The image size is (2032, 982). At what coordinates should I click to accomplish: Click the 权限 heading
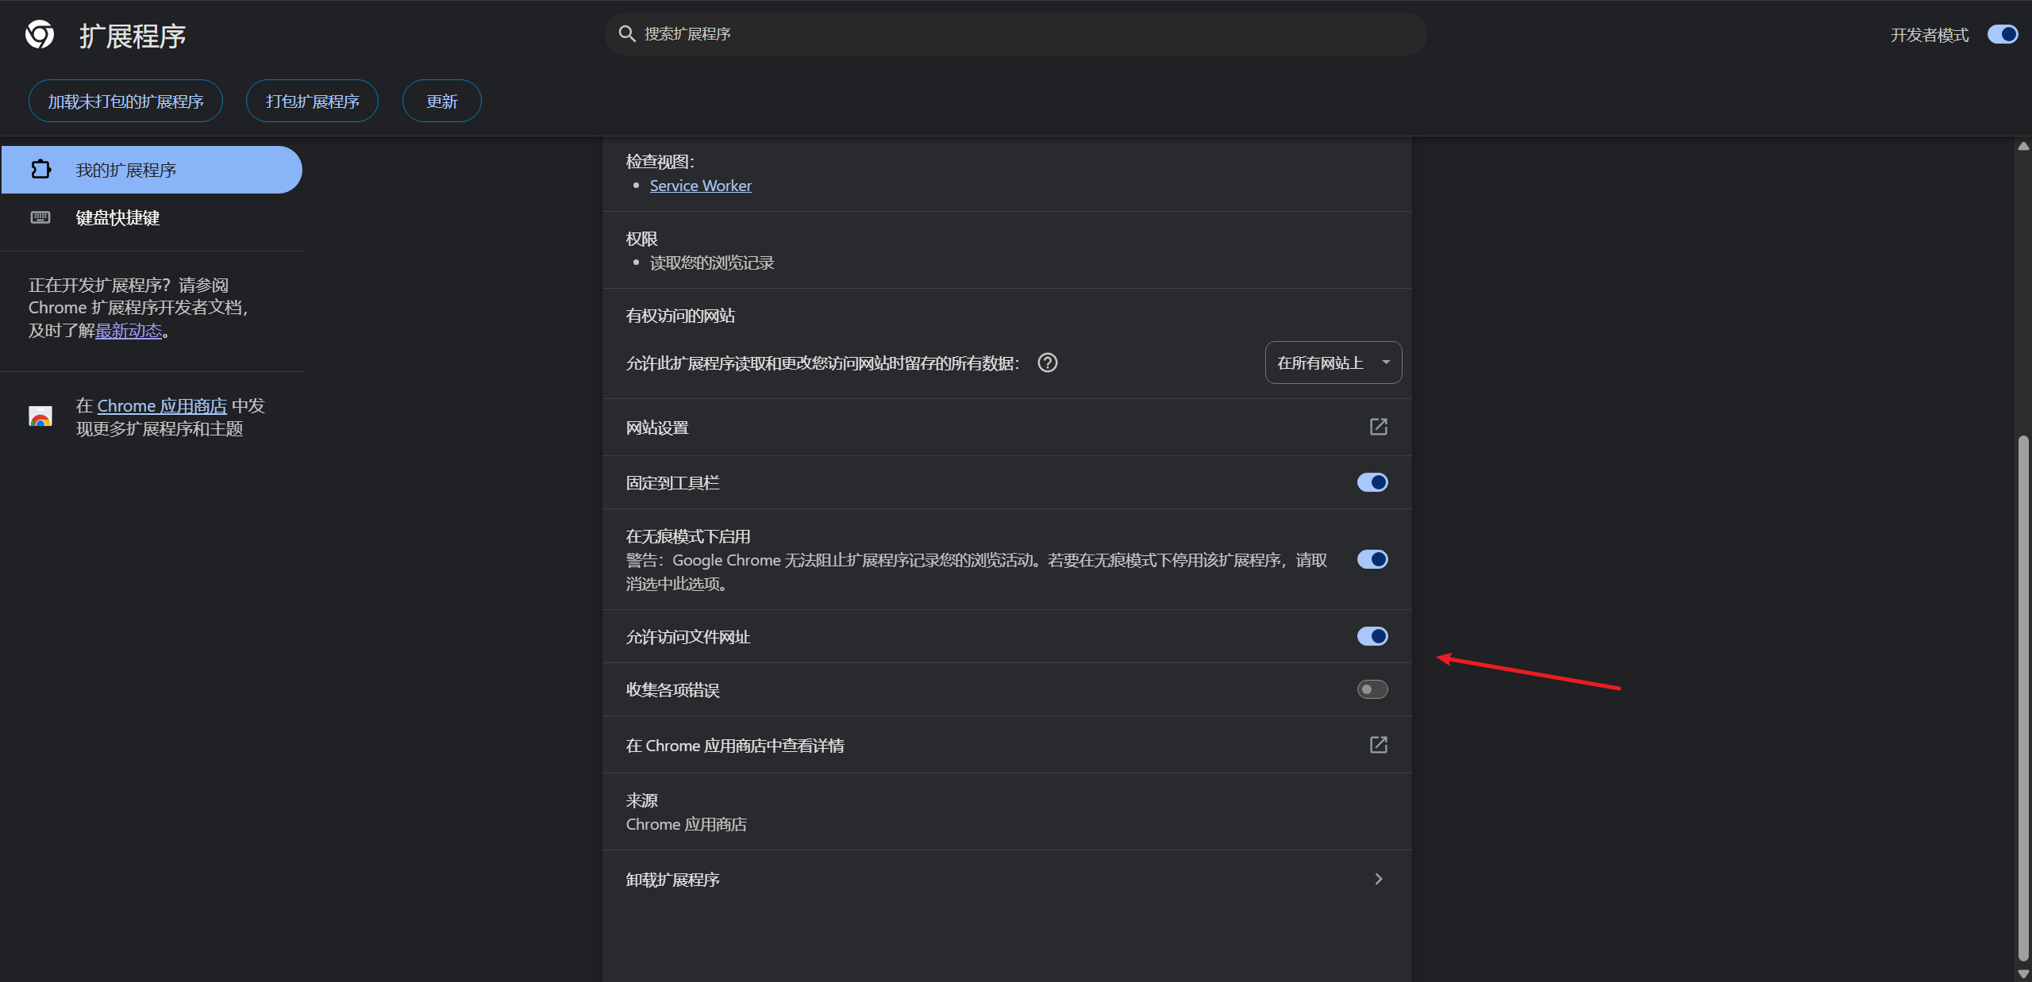pyautogui.click(x=641, y=239)
